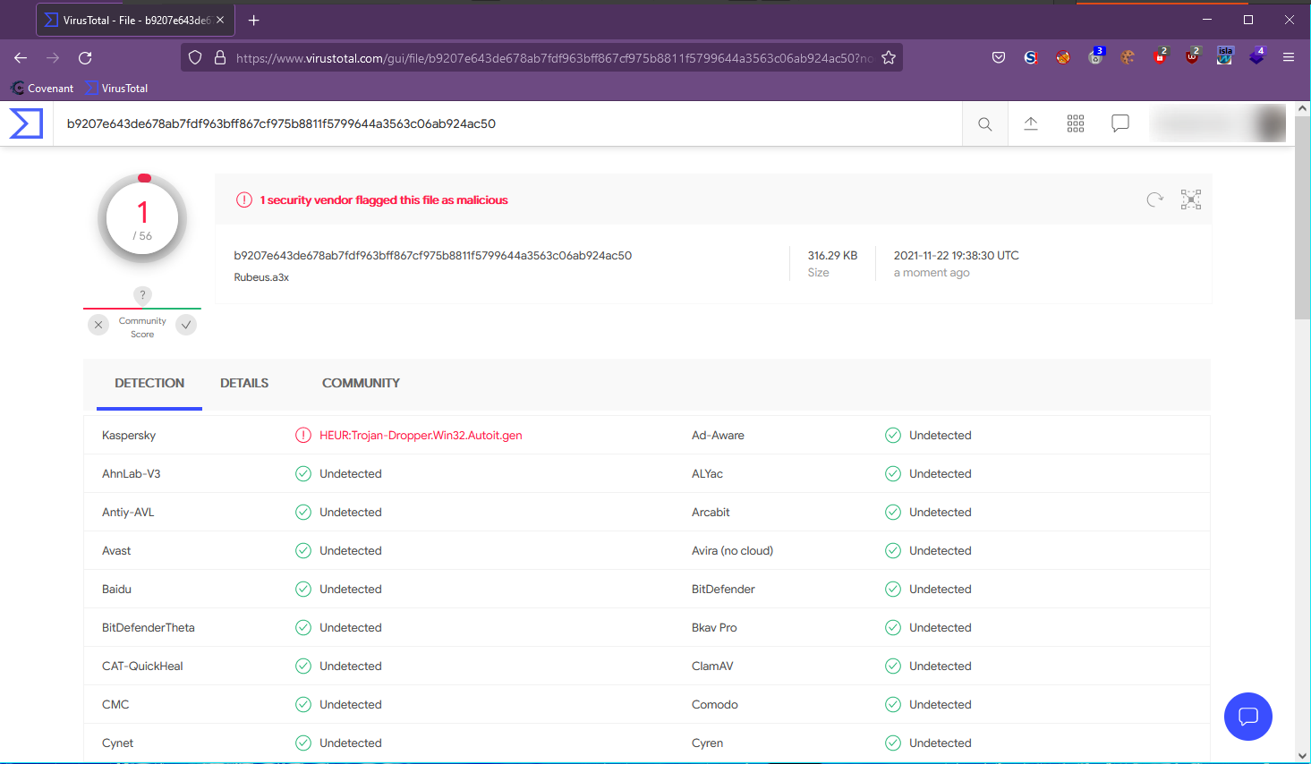
Task: Click the browser forward arrow
Action: coord(53,57)
